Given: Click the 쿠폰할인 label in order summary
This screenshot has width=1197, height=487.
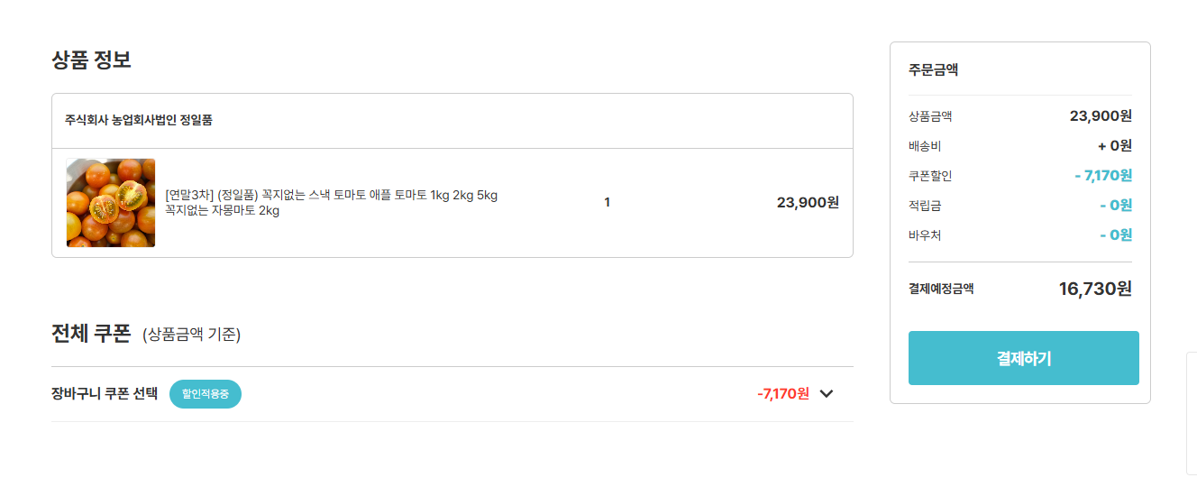Looking at the screenshot, I should pyautogui.click(x=930, y=176).
